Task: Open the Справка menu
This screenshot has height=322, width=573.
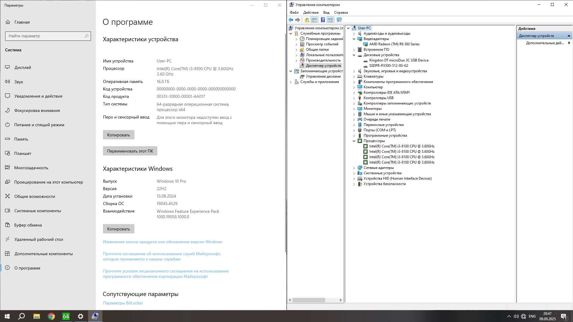Action: click(x=341, y=13)
